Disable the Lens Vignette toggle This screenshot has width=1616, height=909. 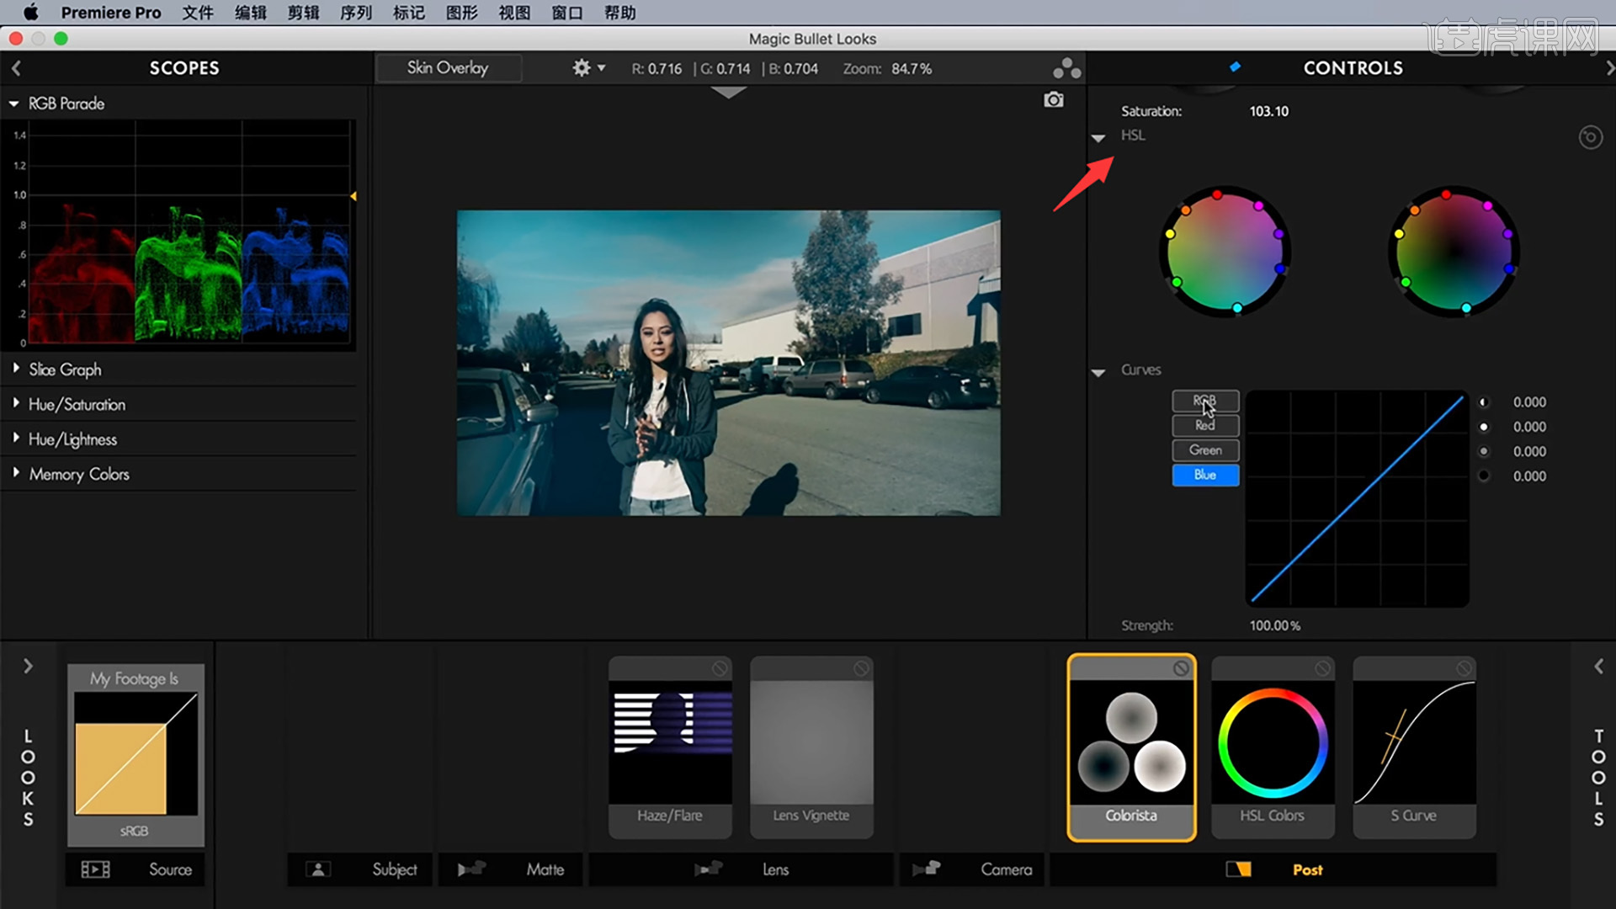[x=861, y=668]
